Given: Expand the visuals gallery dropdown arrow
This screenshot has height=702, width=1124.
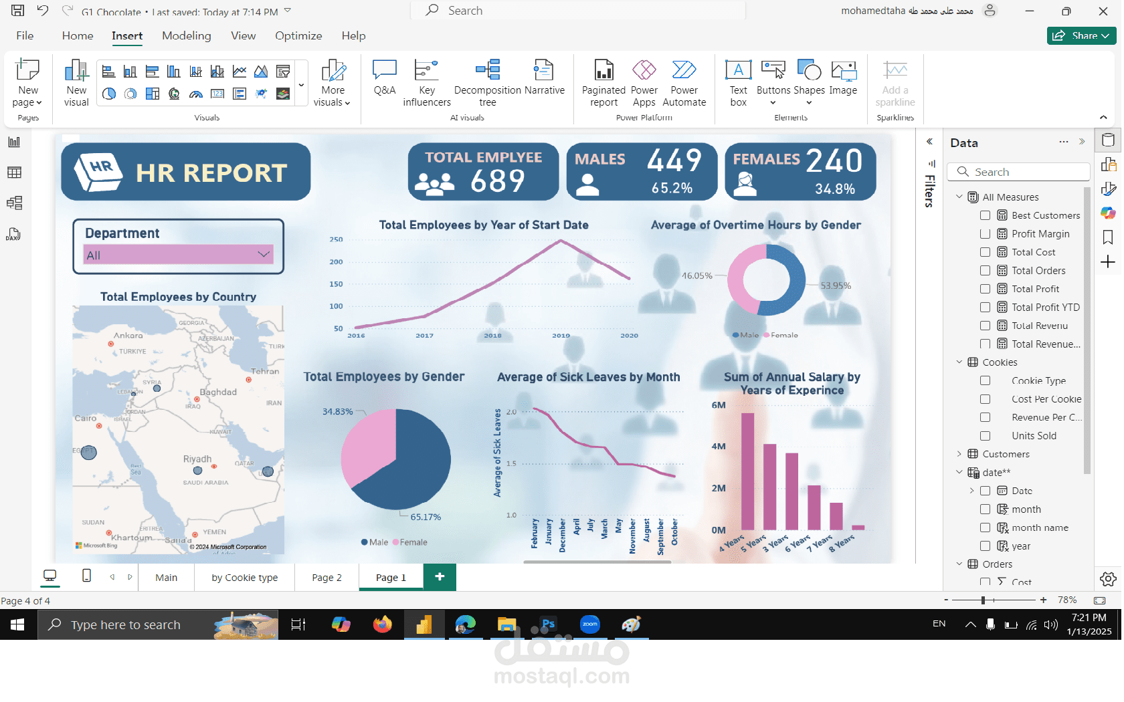Looking at the screenshot, I should (x=301, y=85).
